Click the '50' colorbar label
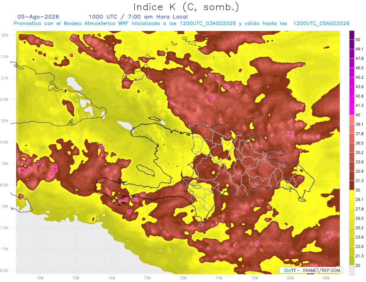 358,40
